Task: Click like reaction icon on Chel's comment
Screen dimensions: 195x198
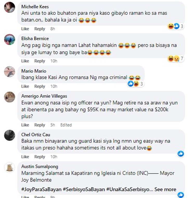Action: coord(181,154)
